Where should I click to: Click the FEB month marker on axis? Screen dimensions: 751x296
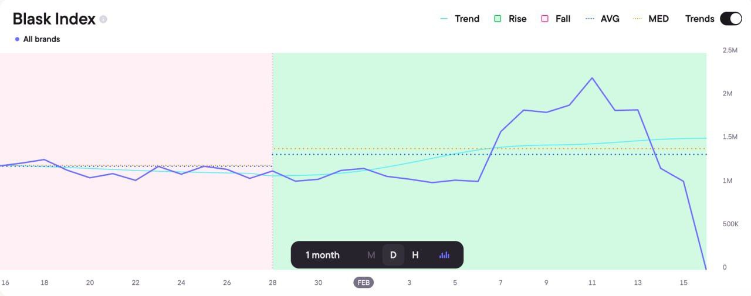click(363, 283)
